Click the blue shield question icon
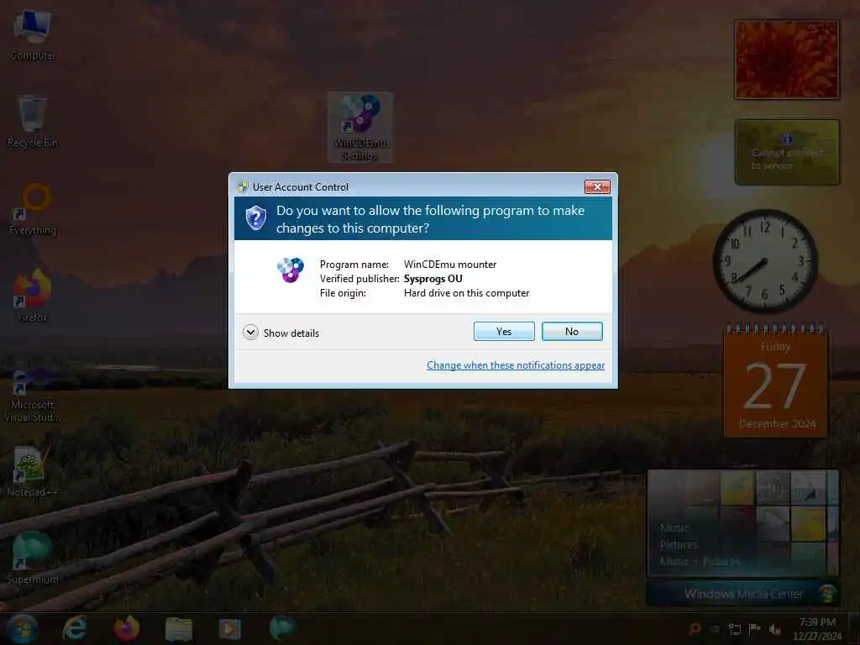Image resolution: width=860 pixels, height=645 pixels. coord(255,218)
